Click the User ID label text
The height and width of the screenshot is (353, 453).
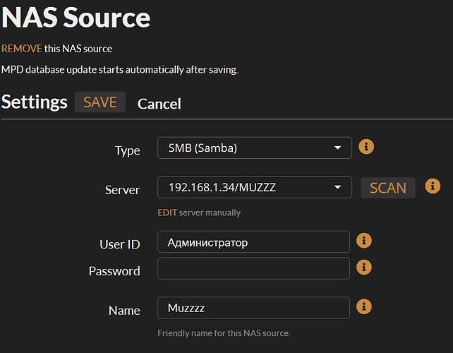tap(120, 244)
